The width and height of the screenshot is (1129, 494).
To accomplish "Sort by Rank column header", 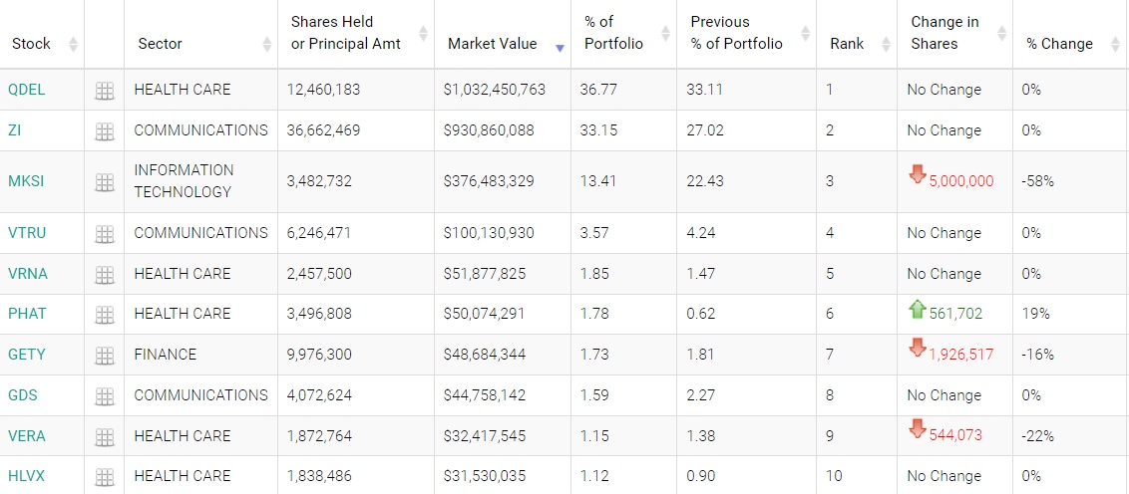I will point(847,44).
